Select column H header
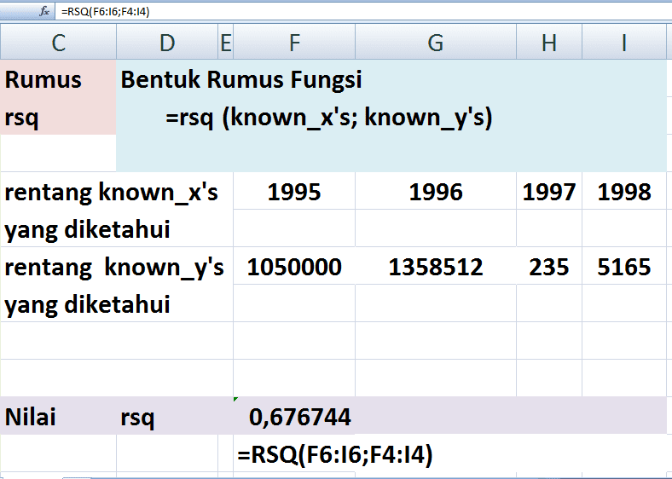Screen dimensions: 672x479 point(549,43)
